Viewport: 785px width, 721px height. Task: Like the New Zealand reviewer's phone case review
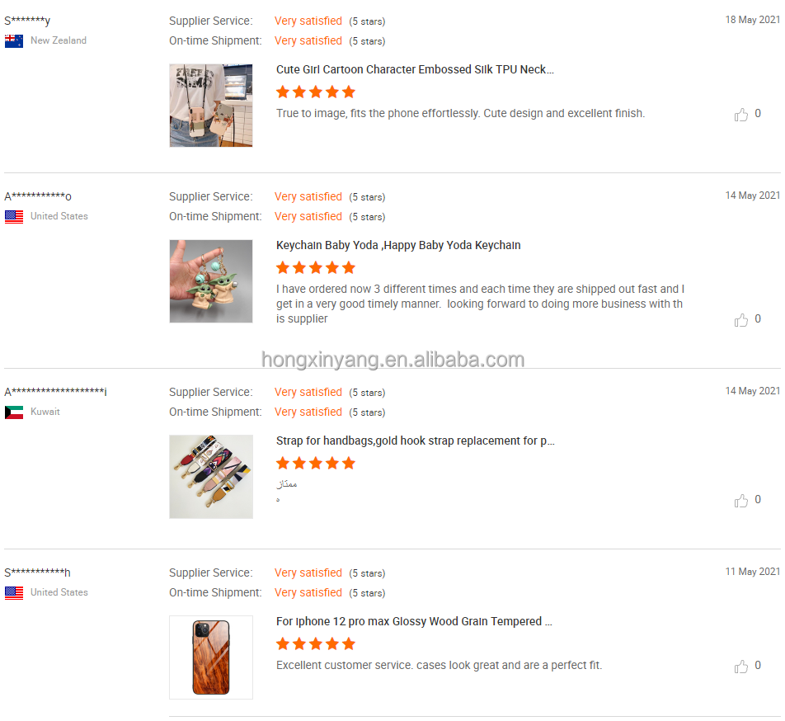point(740,115)
